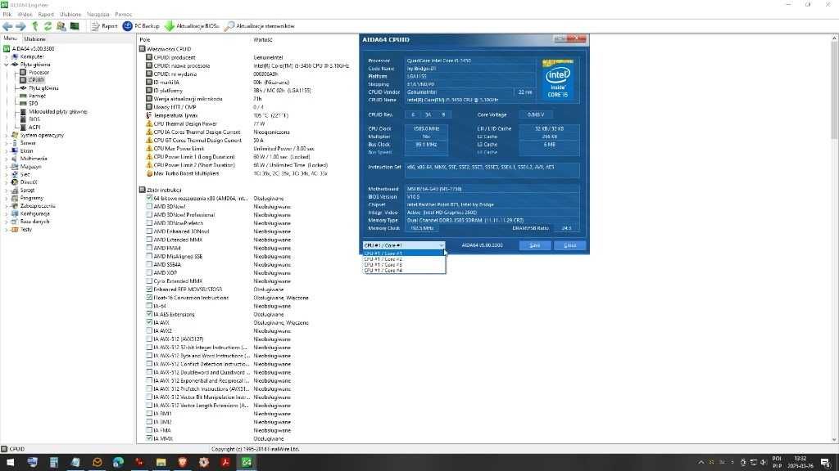Expand the Multimedia tree node
Screen dimensions: 839x471
7,159
